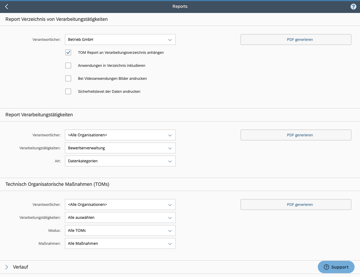The height and width of the screenshot is (277, 360).
Task: Generate PDF for TOMs section
Action: click(296, 205)
